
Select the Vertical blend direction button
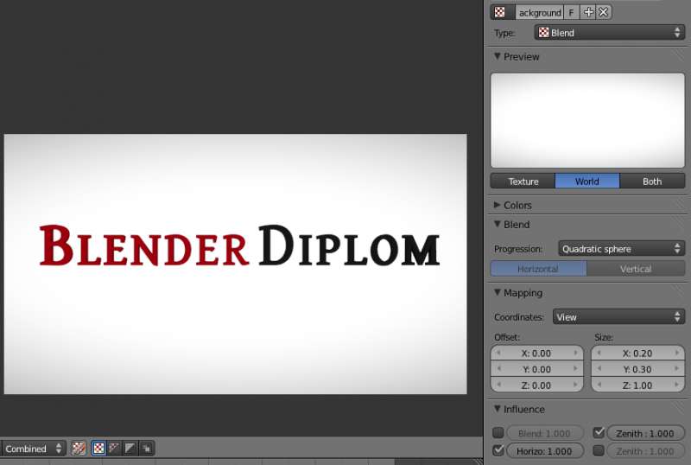(x=636, y=269)
